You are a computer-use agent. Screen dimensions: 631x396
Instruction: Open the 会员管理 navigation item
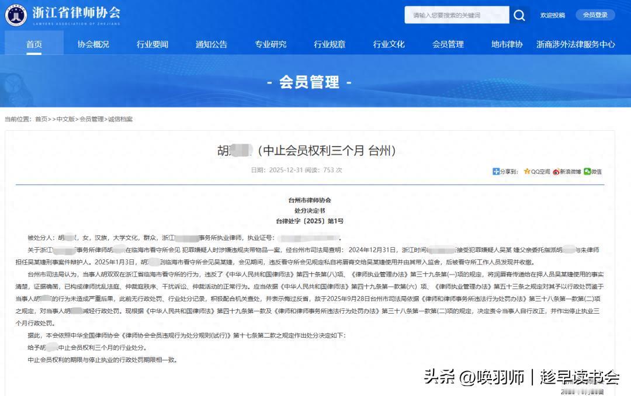pos(448,43)
